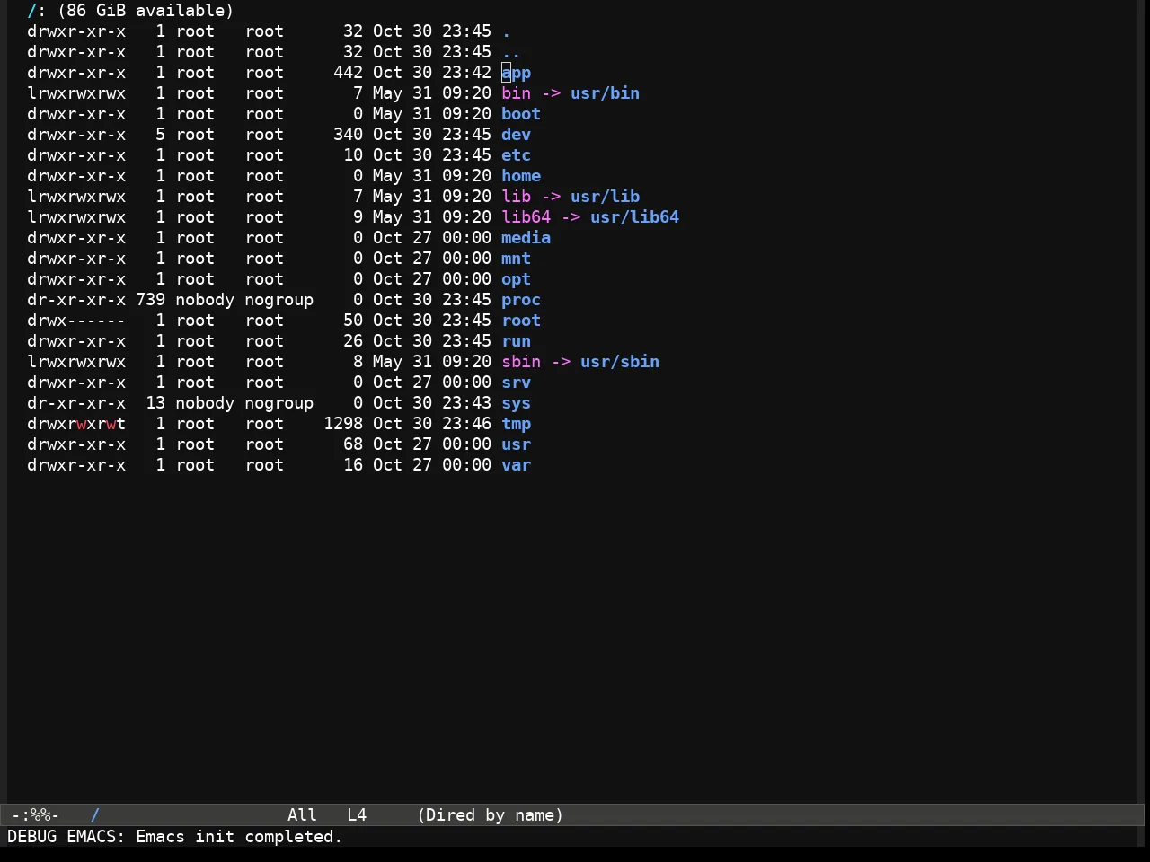Screen dimensions: 1150x862
Task: Open the proc directory
Action: click(521, 300)
